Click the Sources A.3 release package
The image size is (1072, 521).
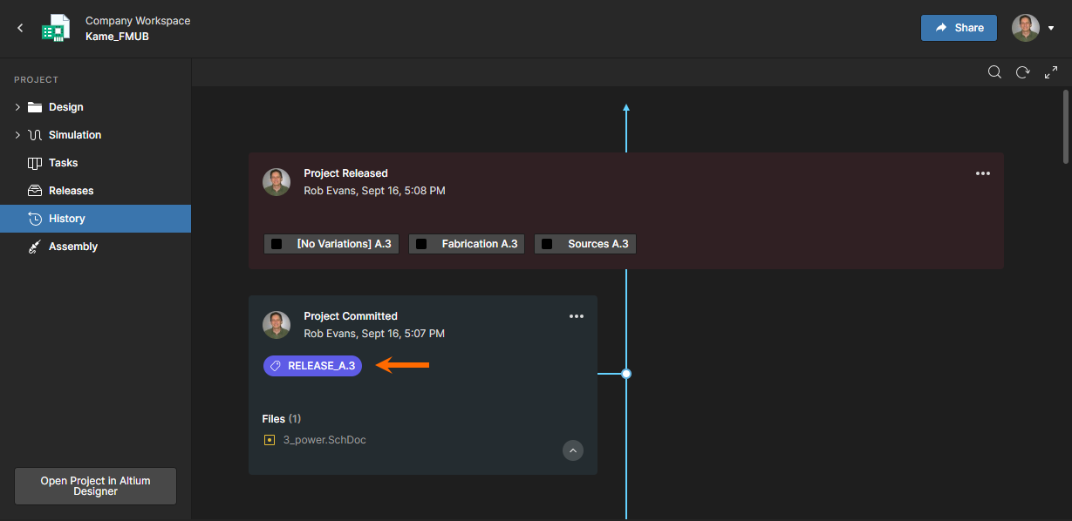(x=585, y=244)
